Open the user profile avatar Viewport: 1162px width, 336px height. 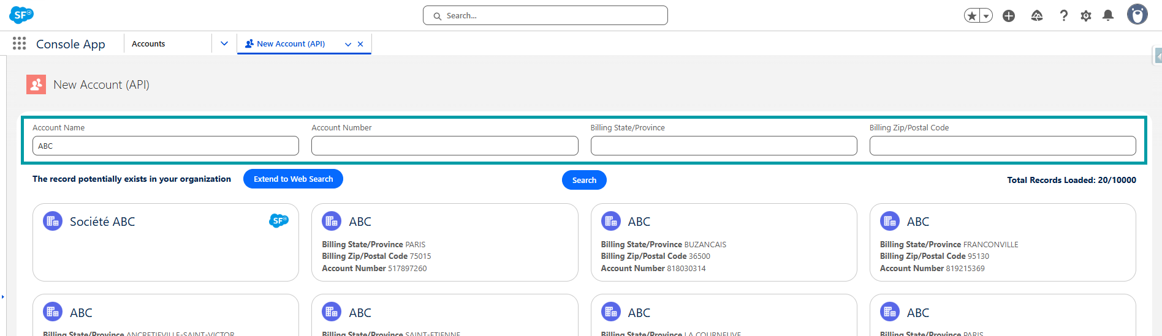[1137, 15]
